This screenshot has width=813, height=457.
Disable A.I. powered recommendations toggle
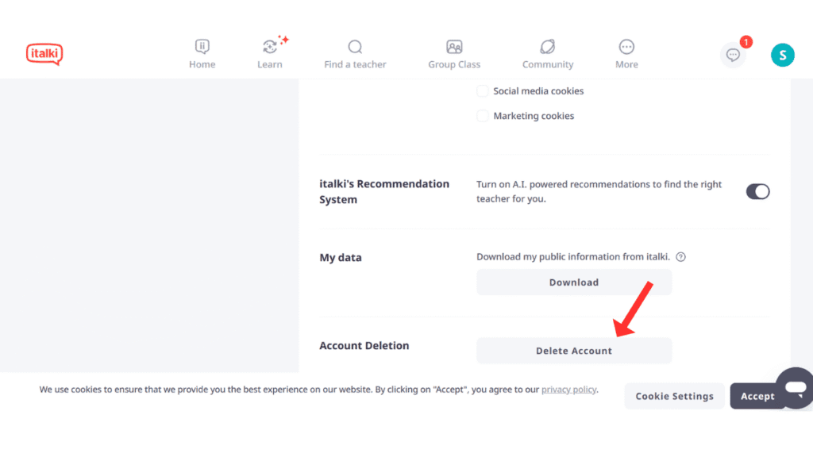[x=757, y=191]
